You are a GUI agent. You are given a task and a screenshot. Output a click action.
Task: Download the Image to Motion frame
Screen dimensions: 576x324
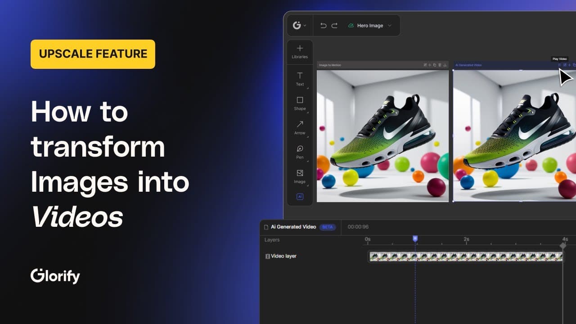[x=445, y=65]
